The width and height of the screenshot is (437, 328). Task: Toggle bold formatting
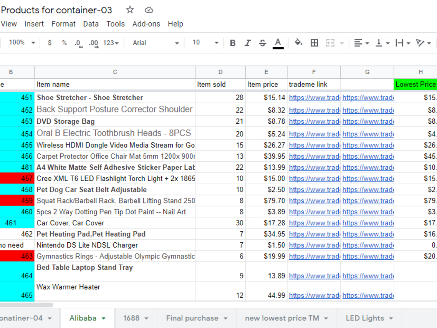(233, 43)
